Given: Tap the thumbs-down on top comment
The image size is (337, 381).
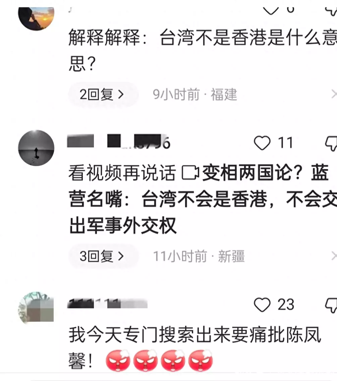Looking at the screenshot, I should pos(331,11).
